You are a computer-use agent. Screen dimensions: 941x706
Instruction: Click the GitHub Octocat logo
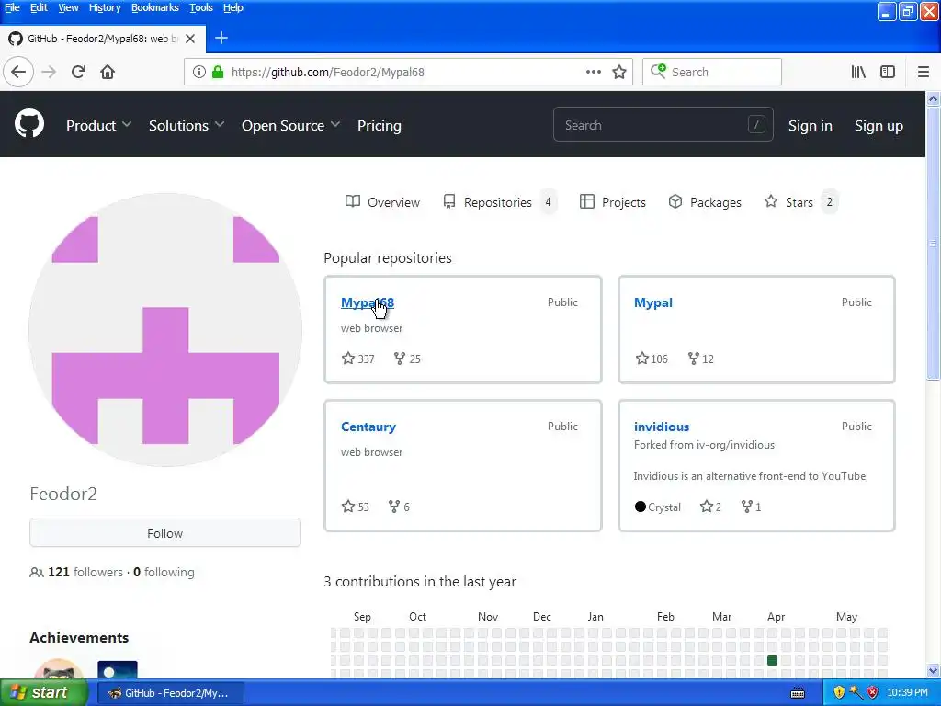pyautogui.click(x=28, y=124)
